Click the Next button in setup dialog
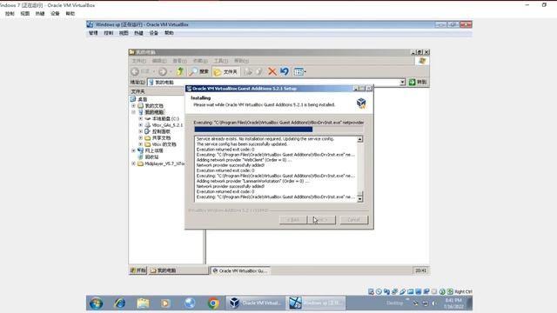The height and width of the screenshot is (313, 557). coord(322,220)
